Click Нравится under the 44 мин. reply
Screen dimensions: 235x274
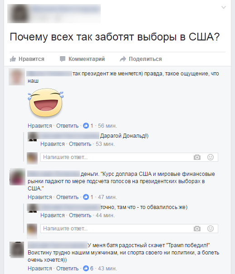click(x=53, y=215)
